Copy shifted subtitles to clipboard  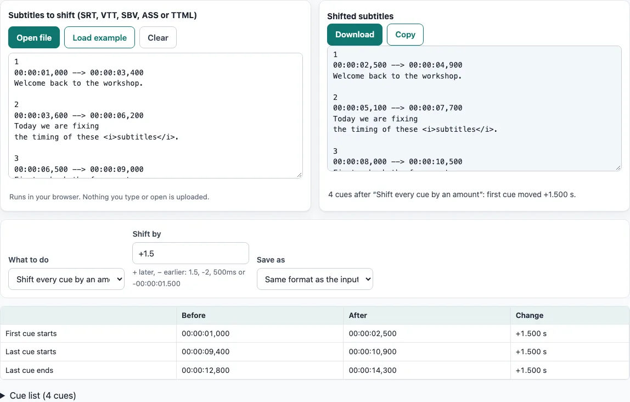[405, 35]
